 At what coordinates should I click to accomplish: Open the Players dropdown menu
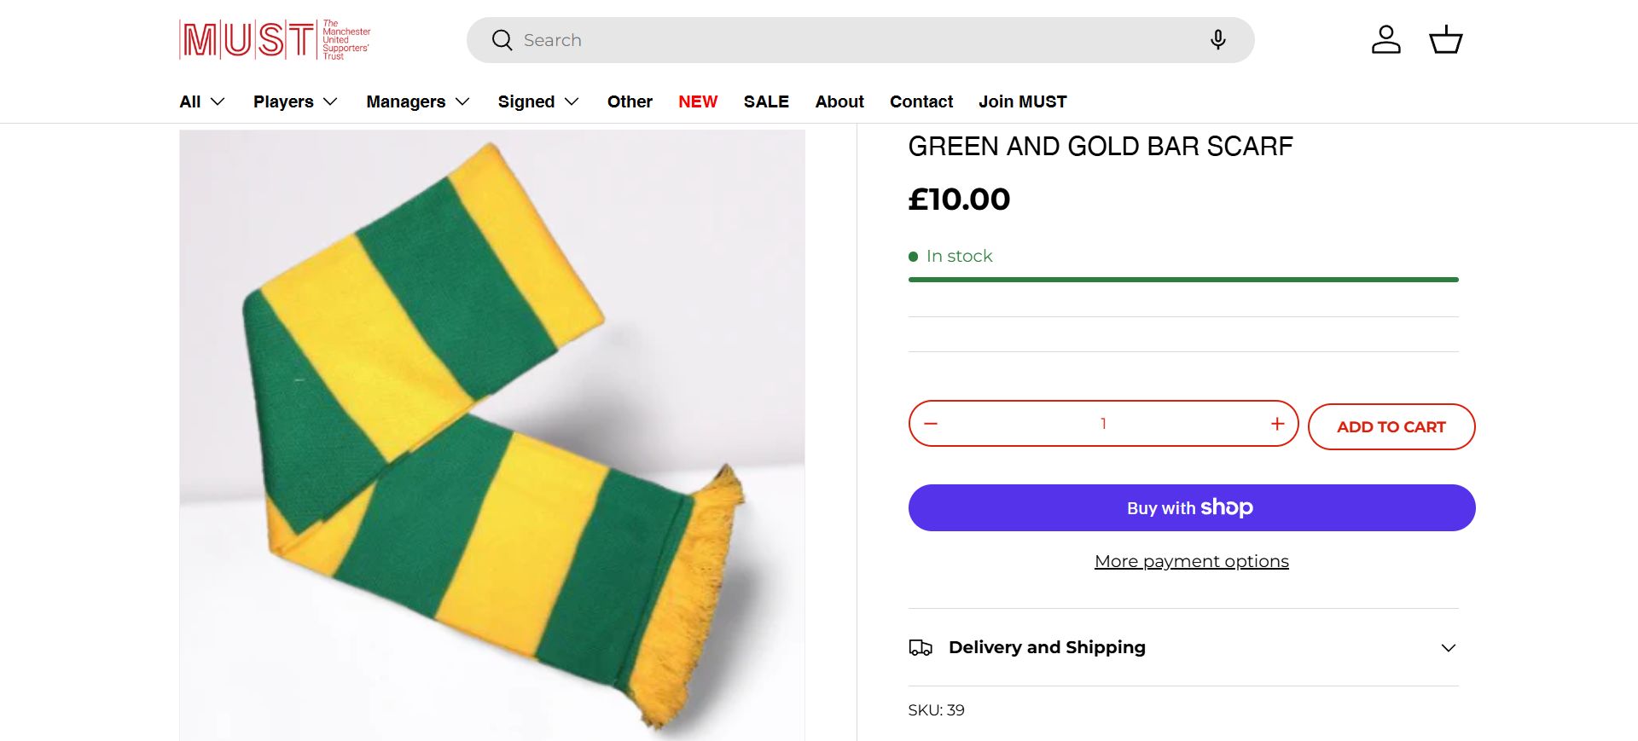pos(295,101)
